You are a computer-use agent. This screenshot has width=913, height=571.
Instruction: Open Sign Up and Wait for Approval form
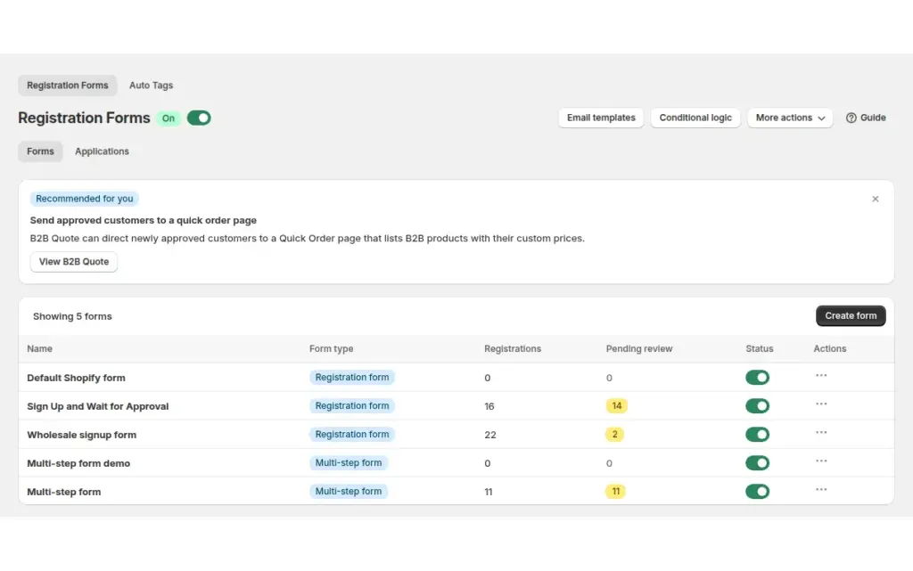click(x=98, y=406)
